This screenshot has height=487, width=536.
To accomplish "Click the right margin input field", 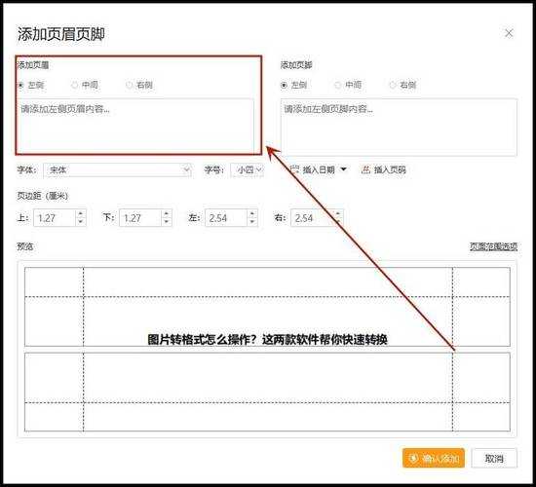I will coord(312,218).
